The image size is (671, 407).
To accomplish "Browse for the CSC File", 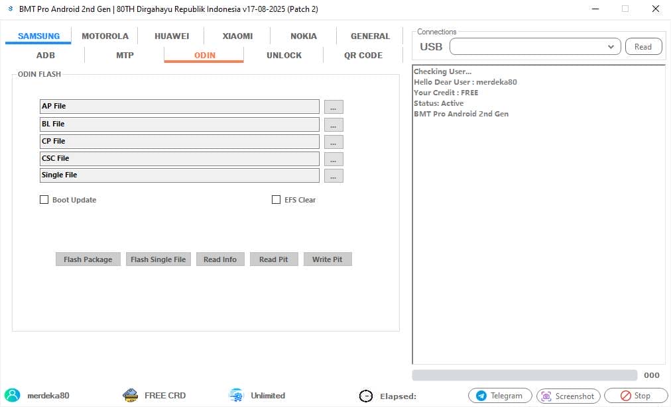I will 334,159.
